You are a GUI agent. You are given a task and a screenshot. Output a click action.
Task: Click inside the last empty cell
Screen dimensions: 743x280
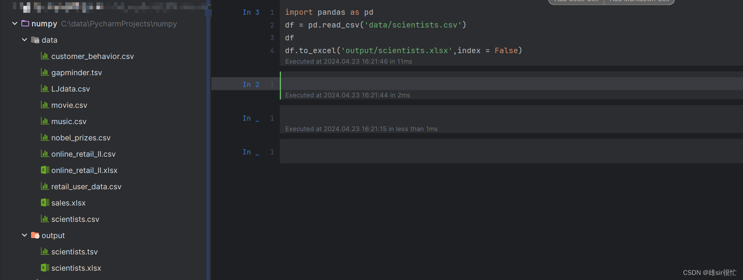point(511,152)
